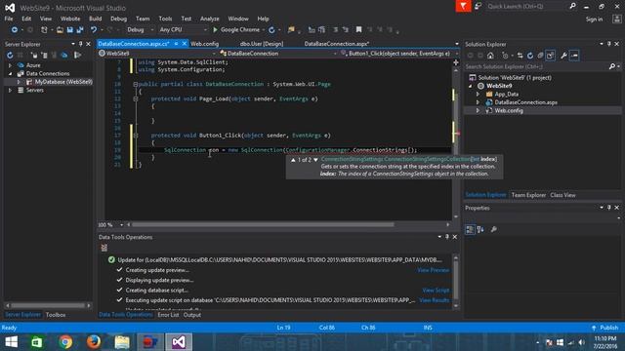The image size is (625, 351).
Task: Open Google Chrome from taskbar
Action: (65, 342)
